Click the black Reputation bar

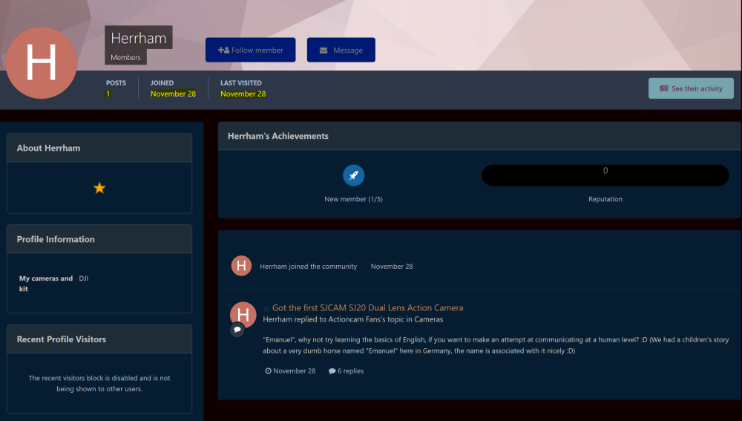click(x=605, y=175)
